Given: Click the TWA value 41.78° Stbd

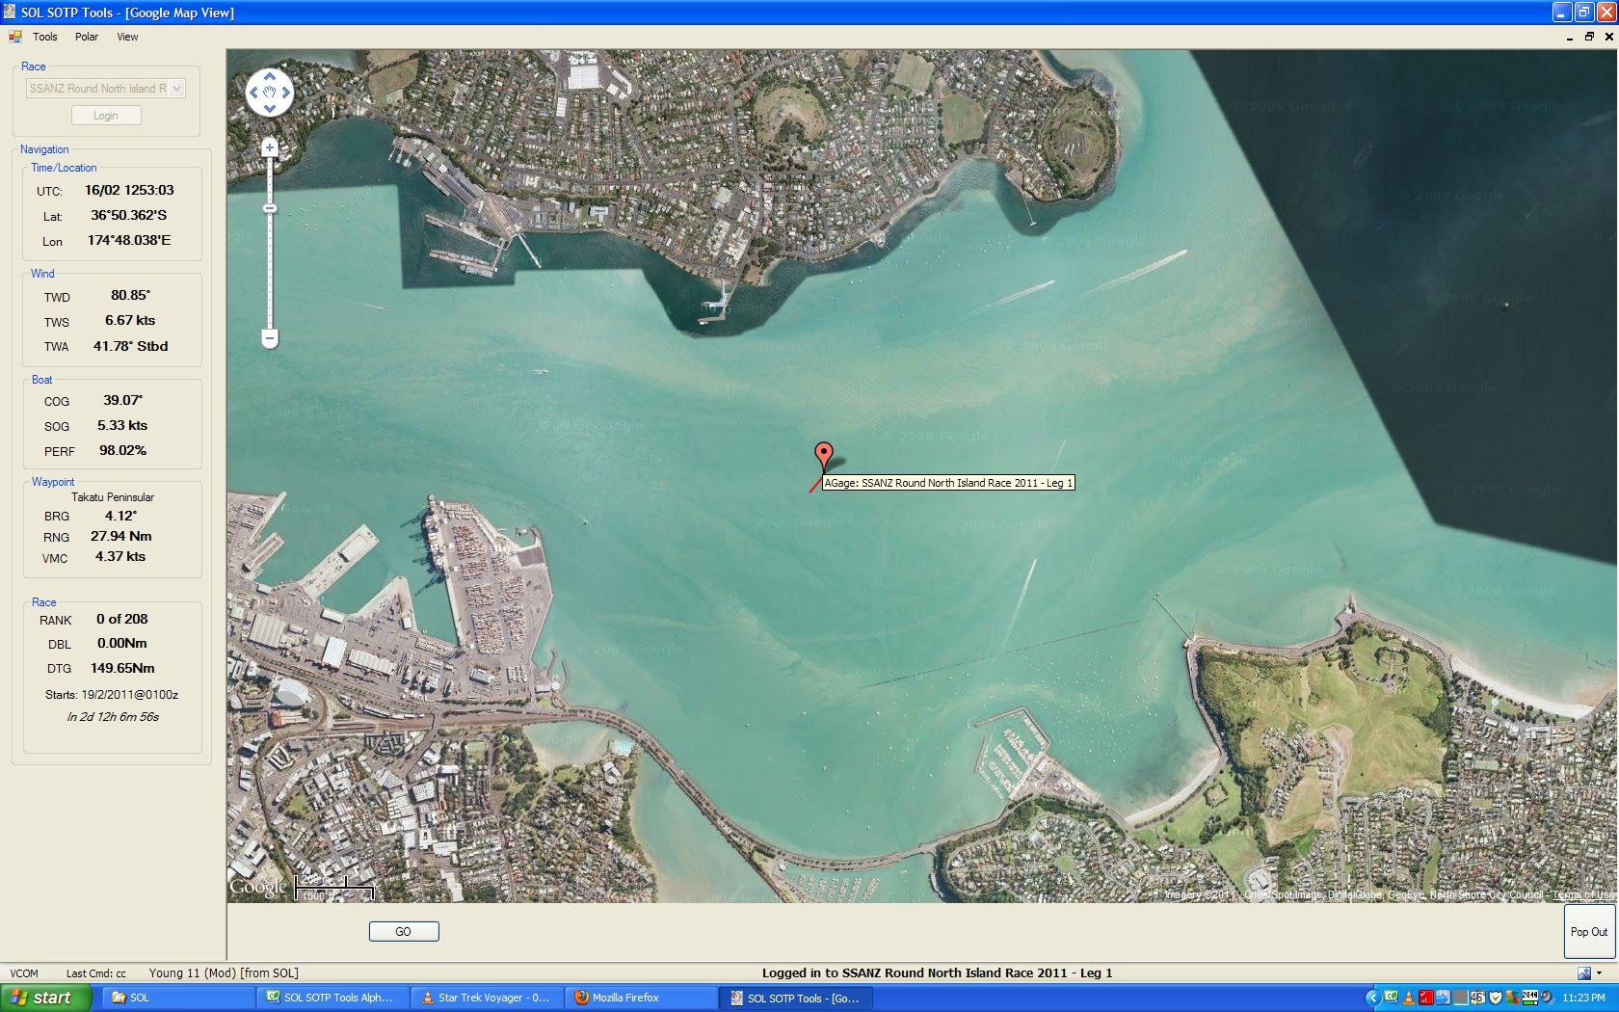Looking at the screenshot, I should (130, 346).
